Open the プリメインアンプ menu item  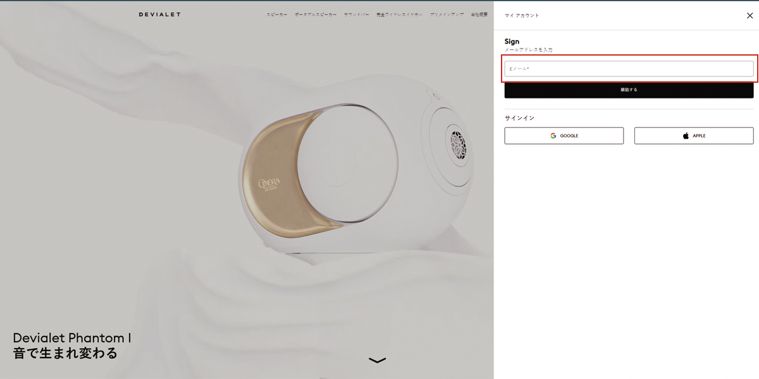pyautogui.click(x=446, y=15)
